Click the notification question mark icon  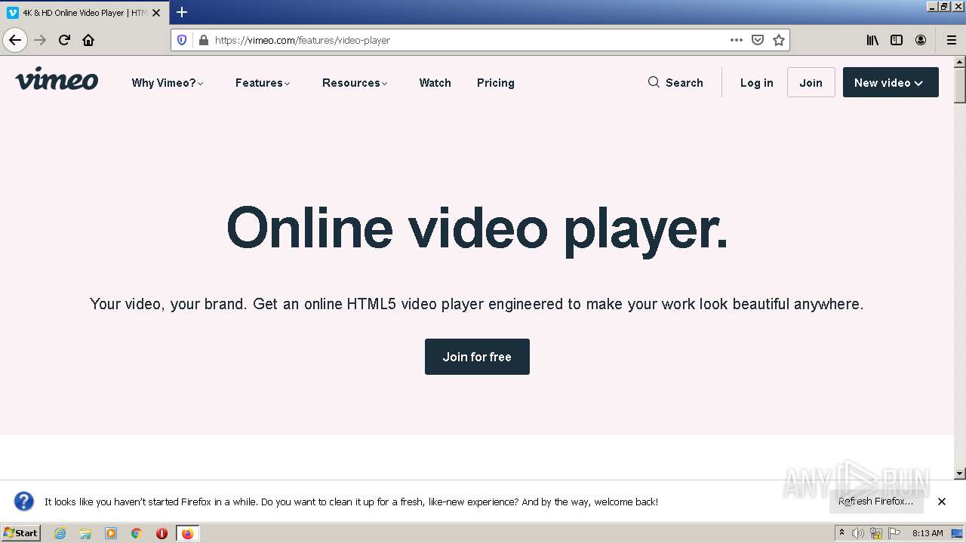[24, 502]
